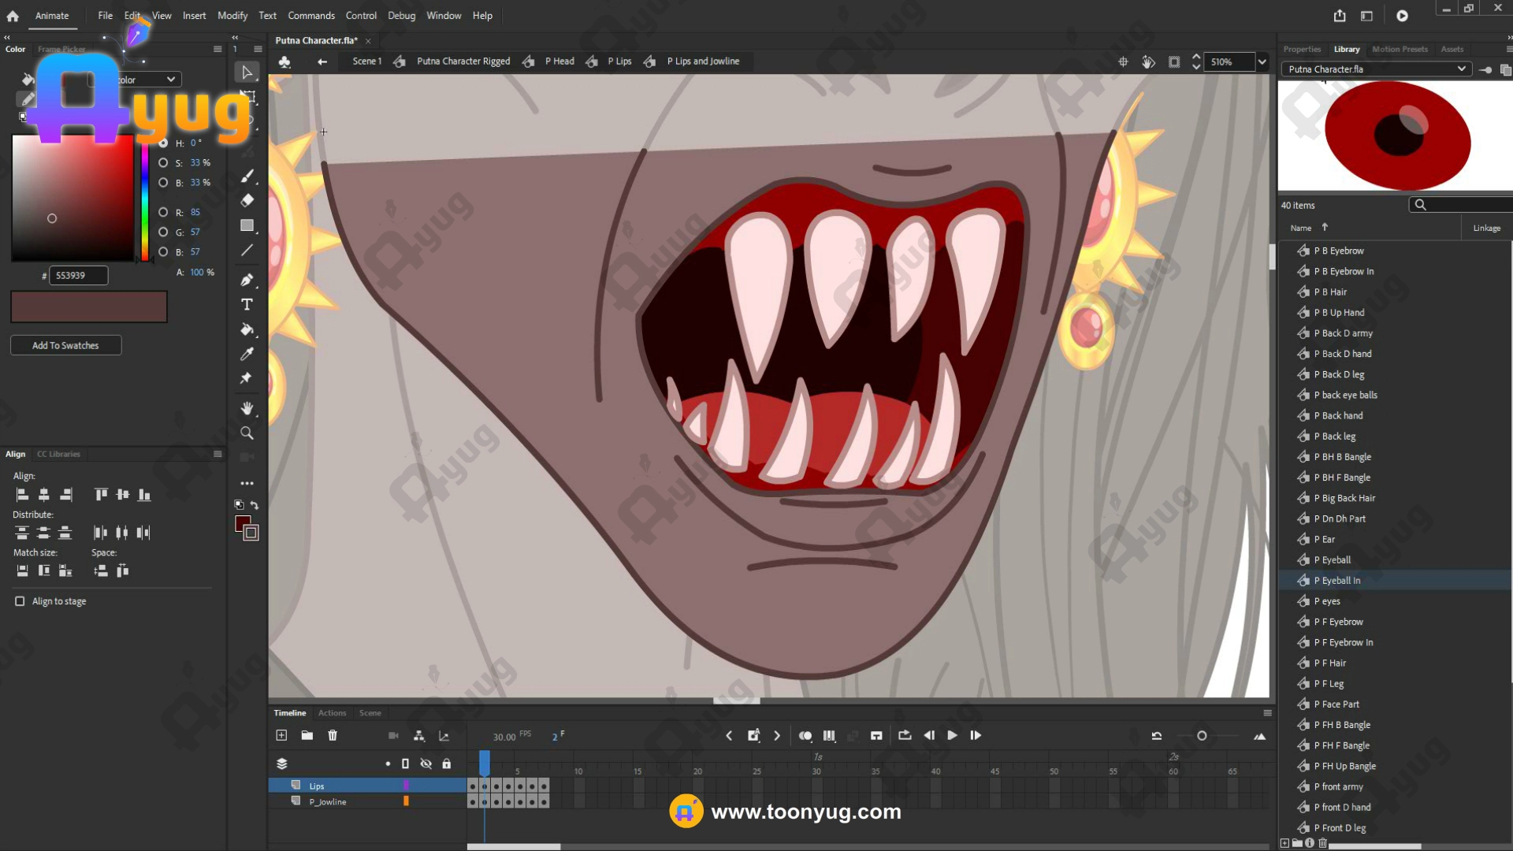Switch to the Properties tab
Screen dimensions: 1513x851
pyautogui.click(x=1301, y=49)
